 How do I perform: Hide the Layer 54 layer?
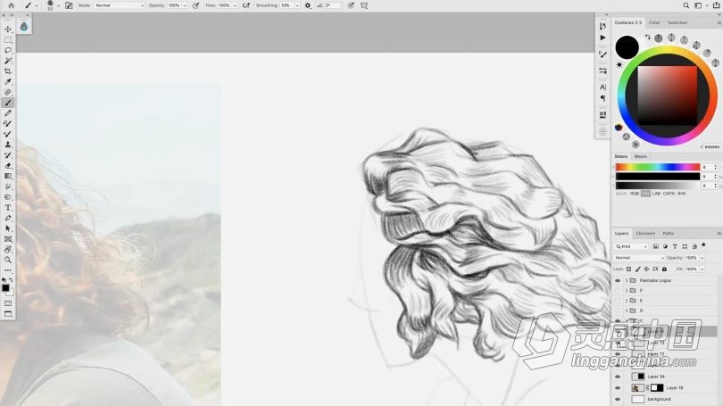[618, 377]
